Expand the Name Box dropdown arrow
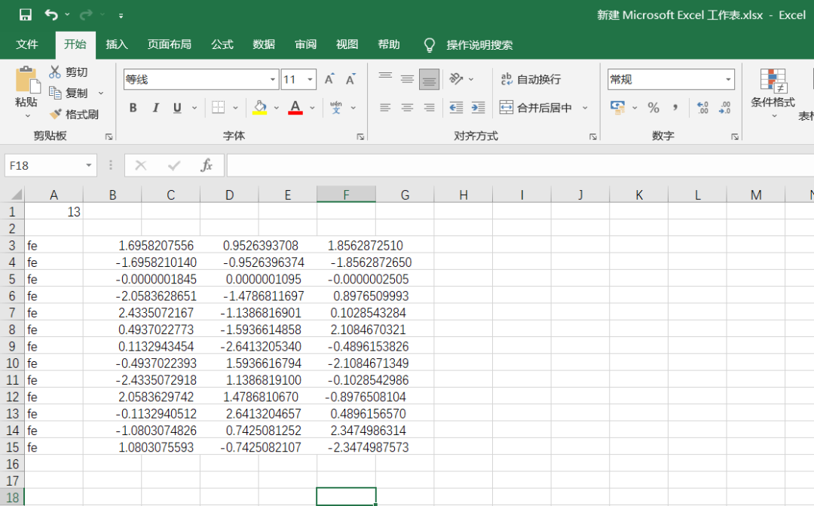Image resolution: width=814 pixels, height=506 pixels. point(89,166)
